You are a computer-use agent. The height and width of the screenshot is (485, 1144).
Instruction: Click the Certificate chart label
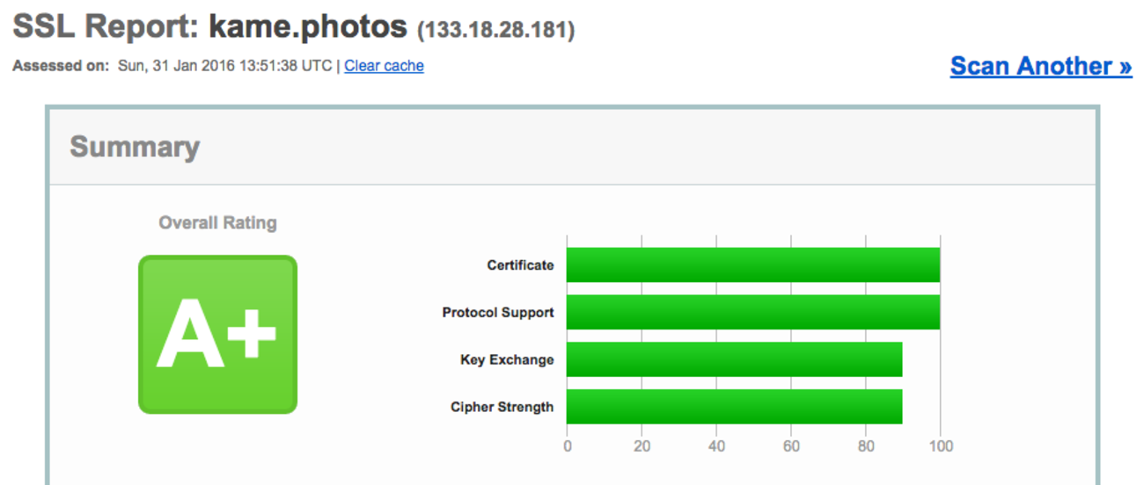point(520,264)
